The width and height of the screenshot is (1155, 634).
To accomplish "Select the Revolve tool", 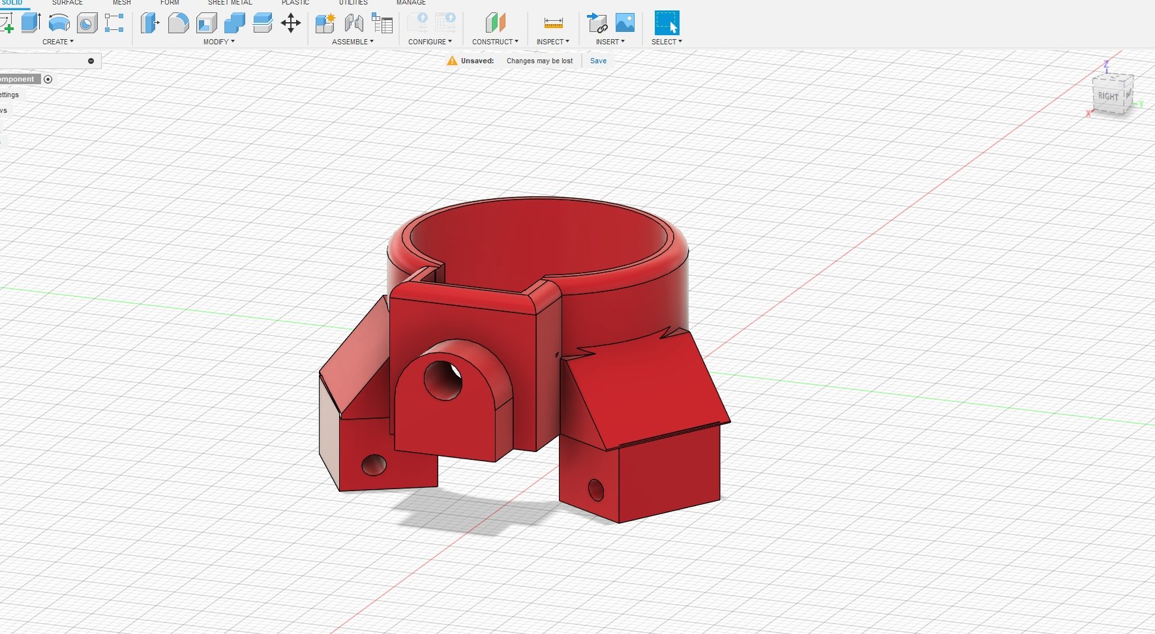I will pyautogui.click(x=59, y=23).
